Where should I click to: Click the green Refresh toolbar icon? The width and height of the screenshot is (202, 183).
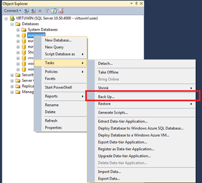point(54,11)
